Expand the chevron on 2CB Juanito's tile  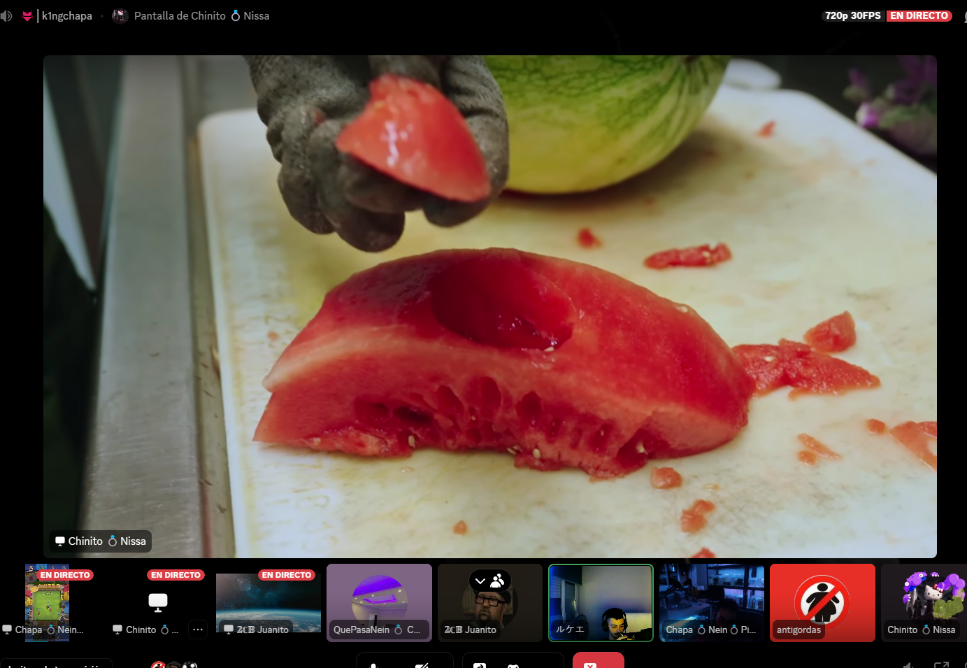click(x=480, y=581)
